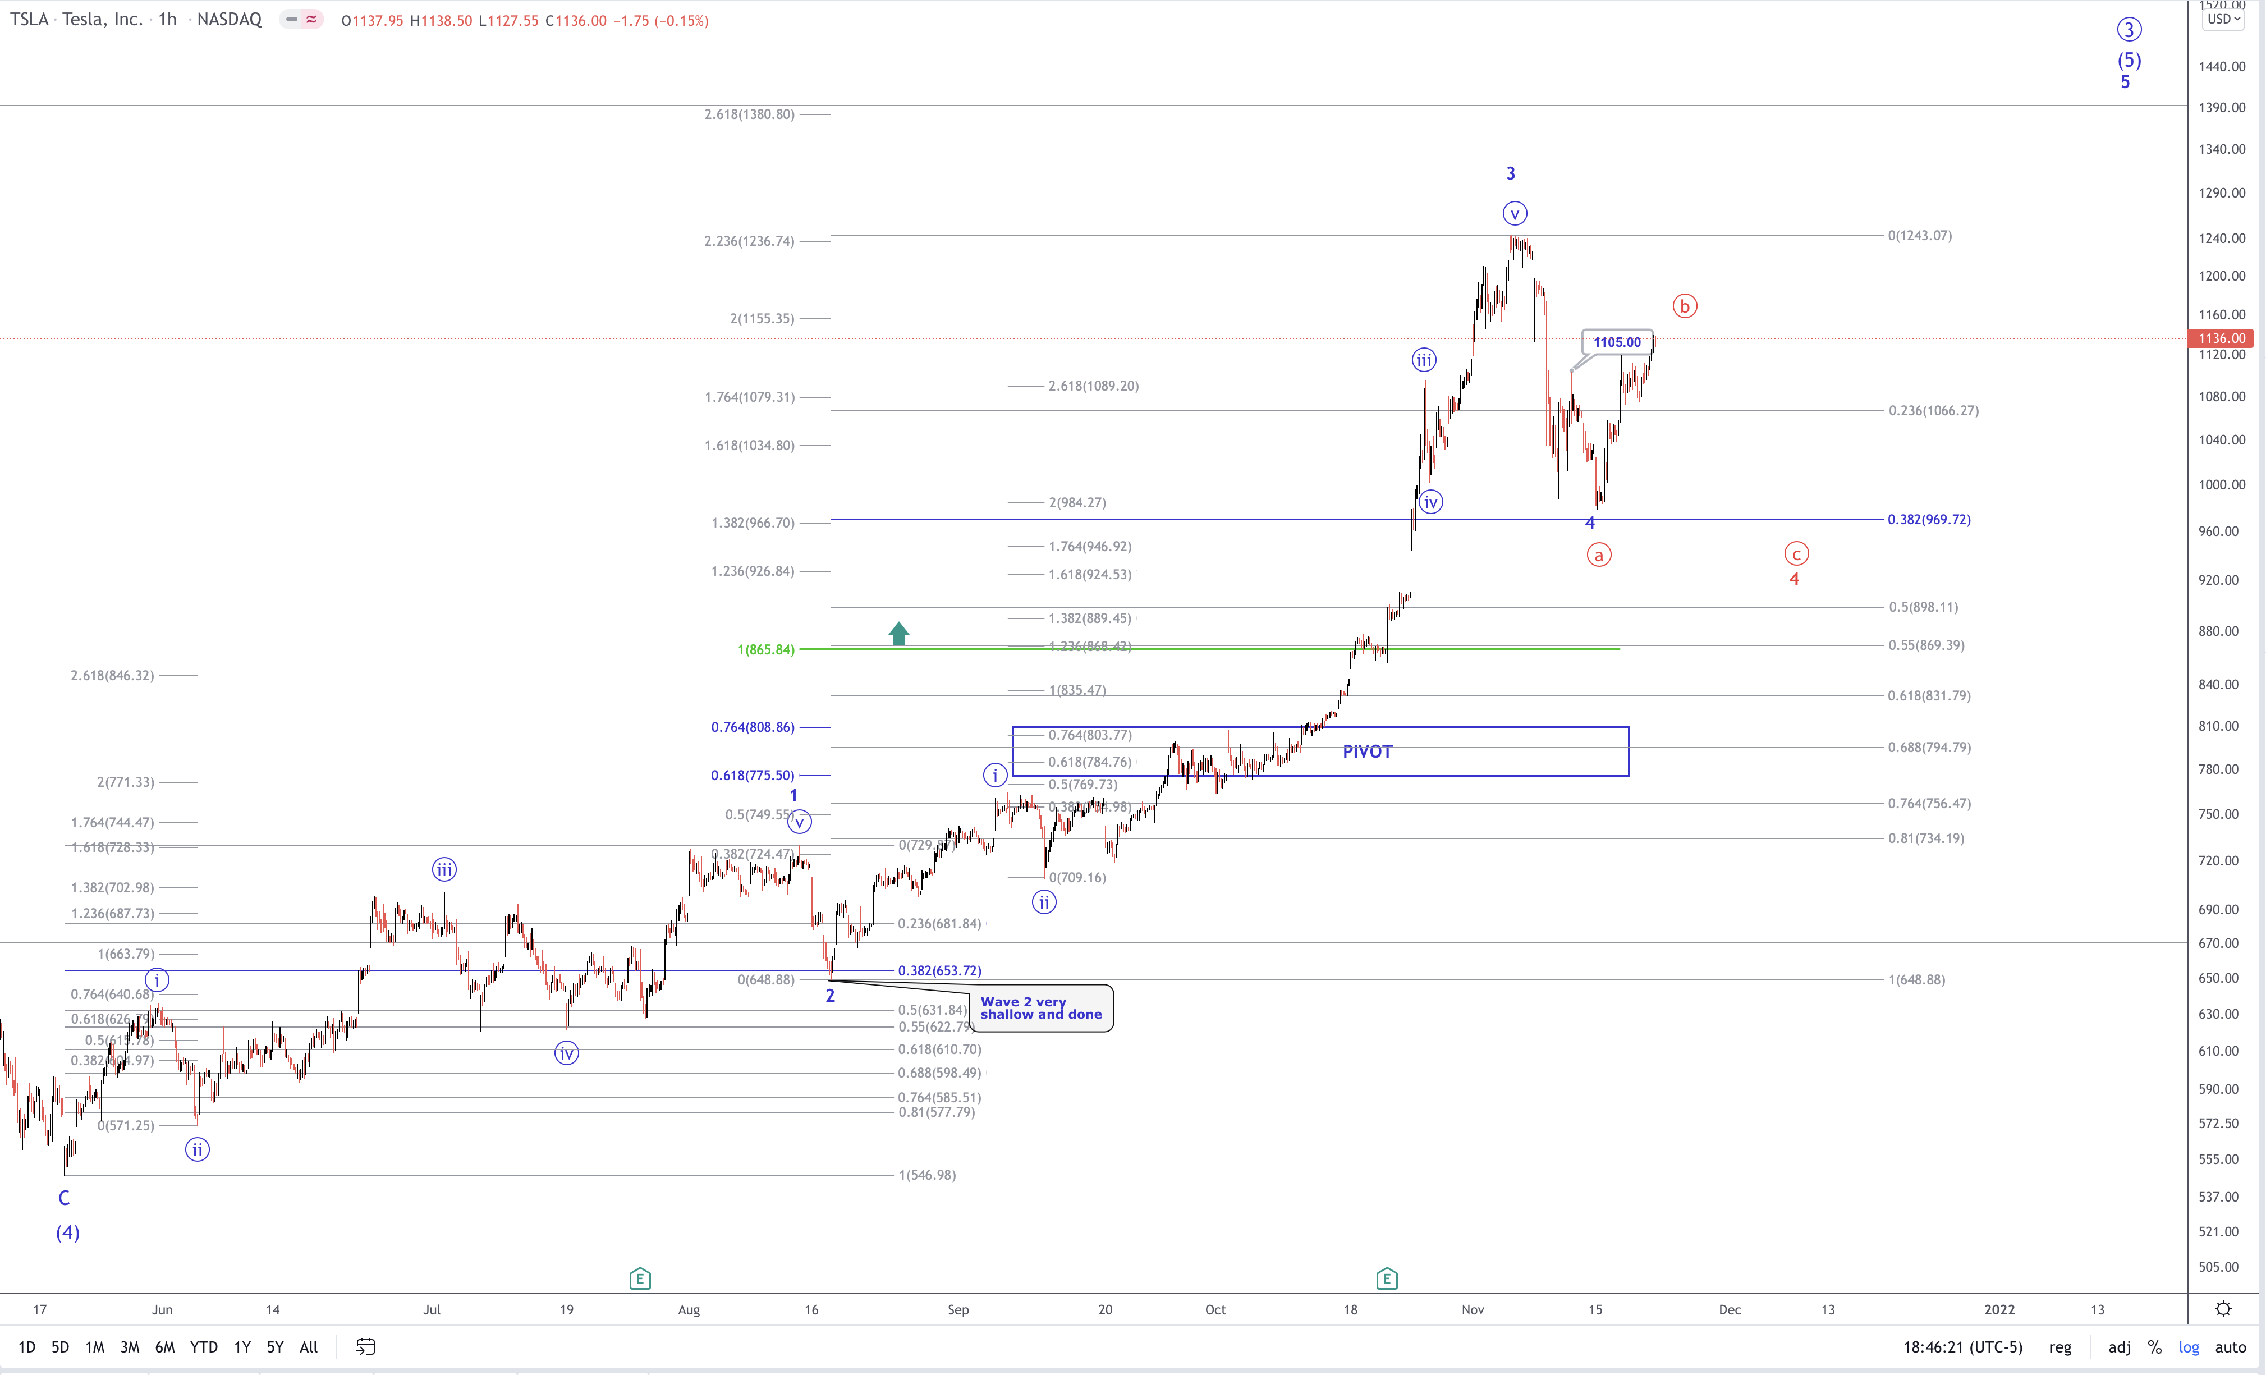Select blue circled 3 label at top right
This screenshot has height=1375, width=2266.
tap(2128, 29)
